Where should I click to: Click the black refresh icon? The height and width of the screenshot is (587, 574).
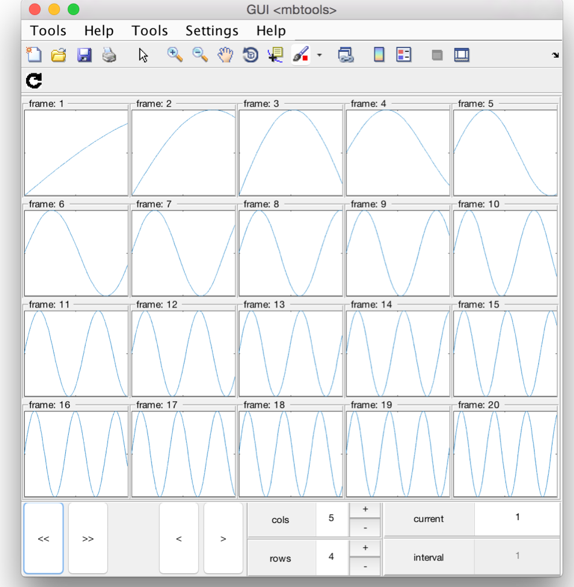(34, 81)
